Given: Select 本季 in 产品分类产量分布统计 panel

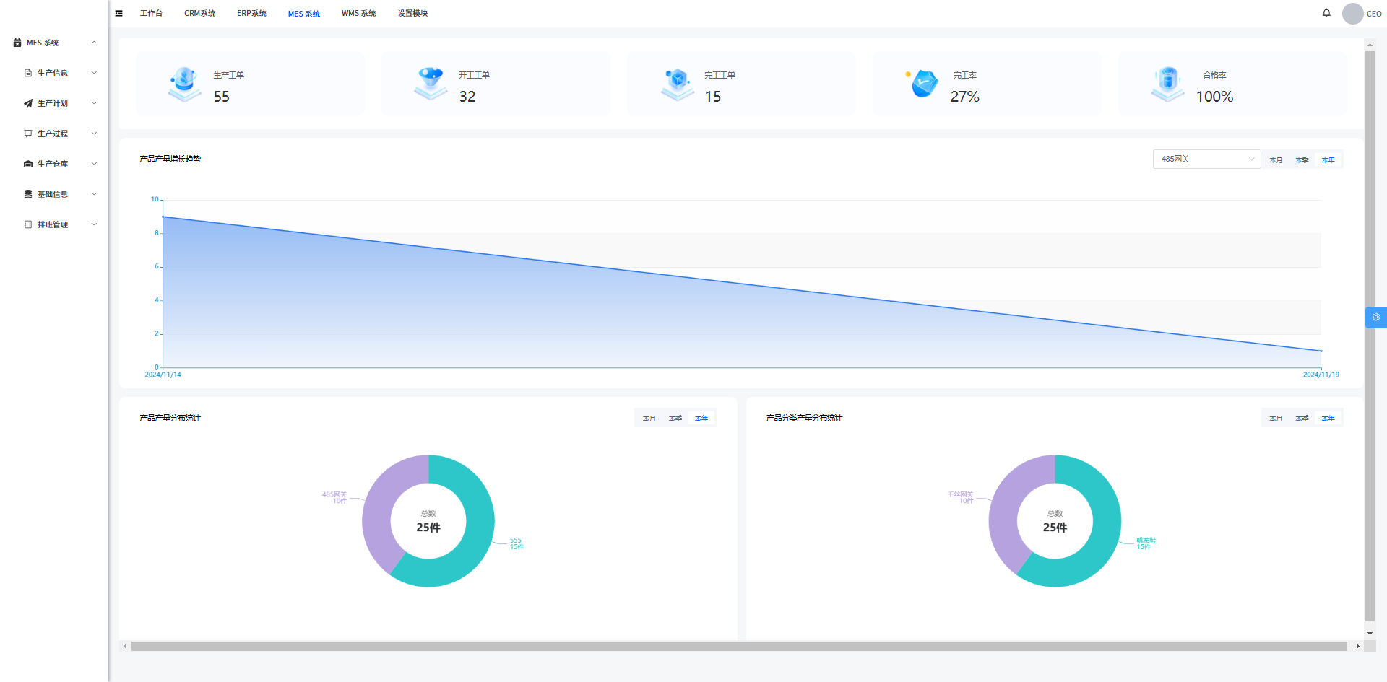Looking at the screenshot, I should click(x=1302, y=419).
